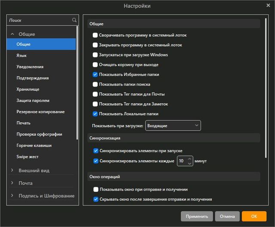Click the search magnifier icon
The image size is (275, 227).
(x=74, y=20)
